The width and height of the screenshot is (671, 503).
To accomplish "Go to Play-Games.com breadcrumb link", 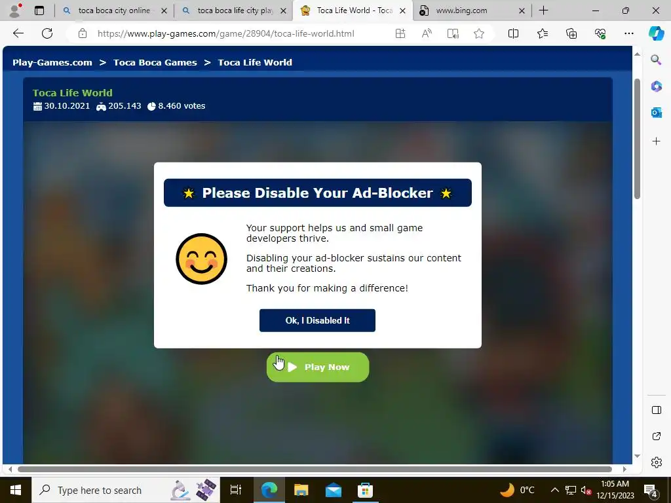I will [52, 62].
